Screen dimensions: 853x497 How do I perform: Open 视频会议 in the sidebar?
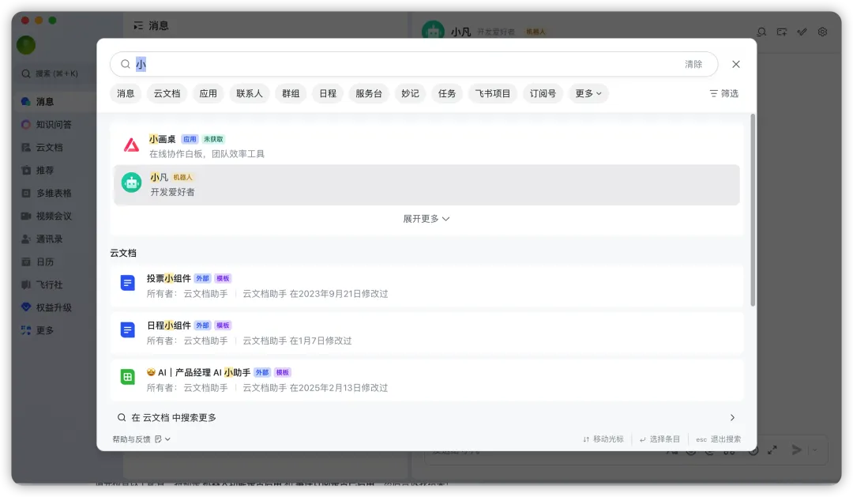click(54, 216)
